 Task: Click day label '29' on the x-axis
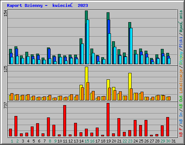[163, 141]
